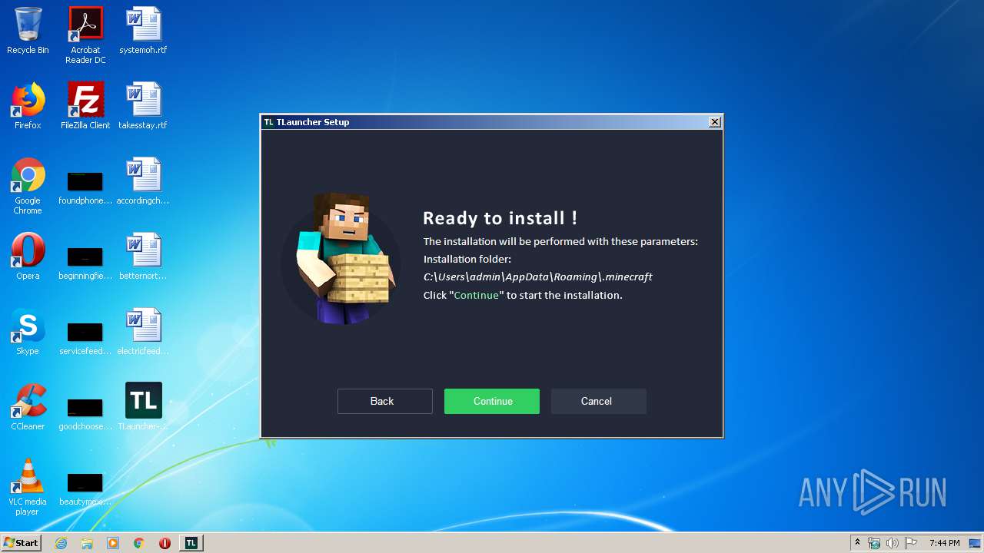This screenshot has width=984, height=553.
Task: Select the takesstay.rtf document icon
Action: [x=143, y=106]
